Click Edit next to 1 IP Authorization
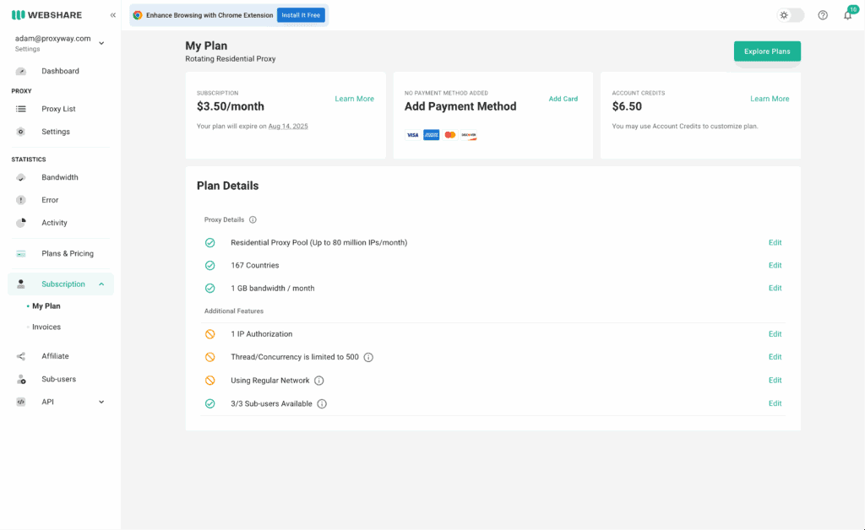Screen dimensions: 865x530 click(775, 333)
